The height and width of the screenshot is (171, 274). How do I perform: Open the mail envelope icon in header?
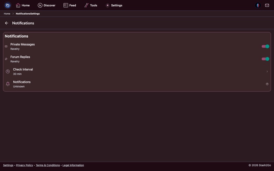point(267,5)
